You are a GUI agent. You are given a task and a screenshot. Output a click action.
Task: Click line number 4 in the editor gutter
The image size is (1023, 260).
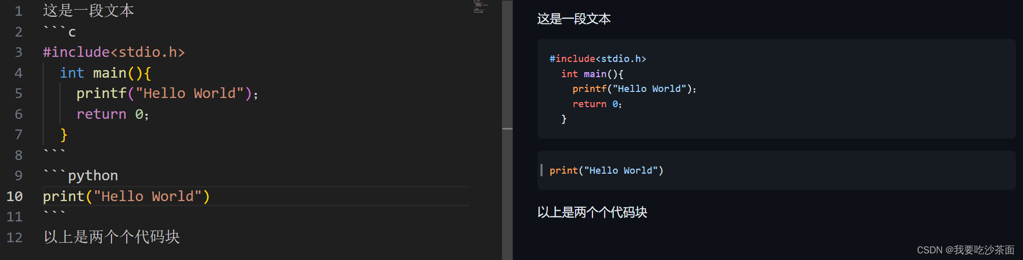[18, 73]
